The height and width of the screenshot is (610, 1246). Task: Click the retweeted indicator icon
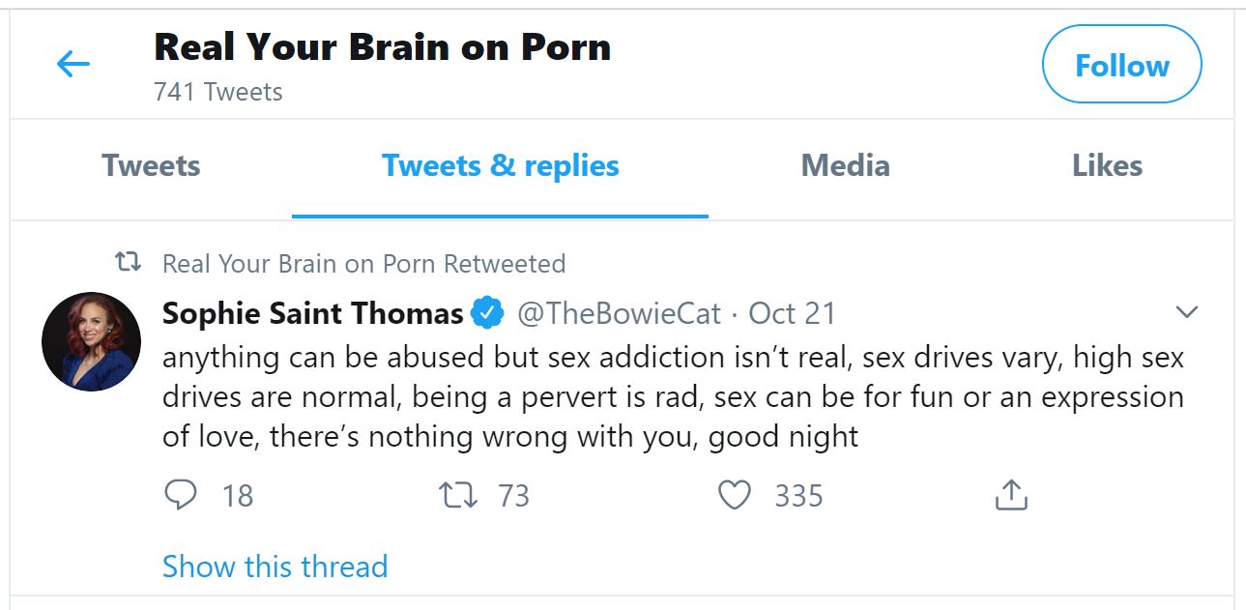128,263
